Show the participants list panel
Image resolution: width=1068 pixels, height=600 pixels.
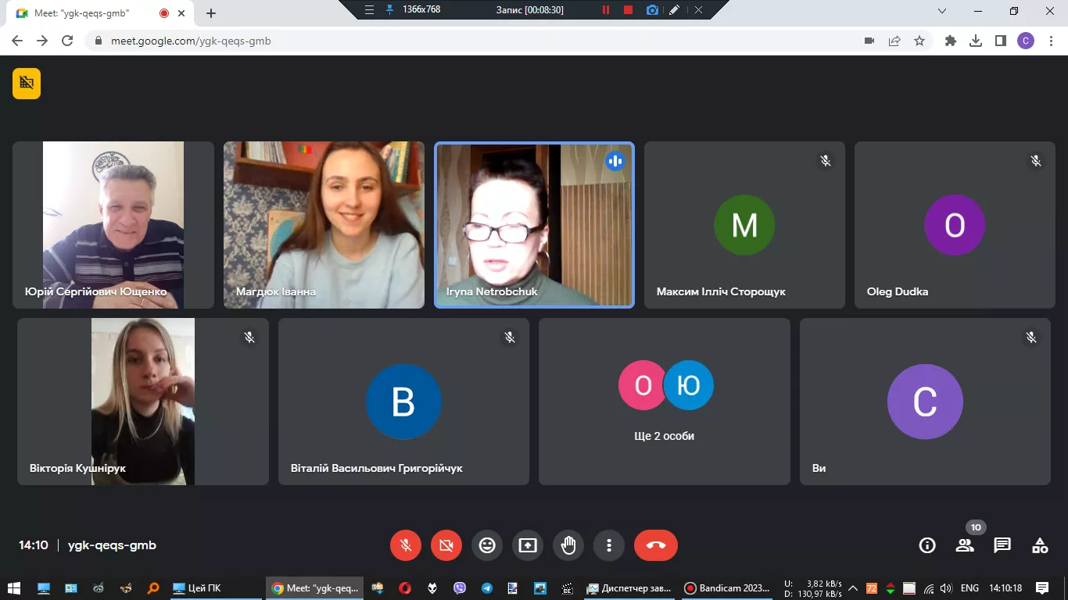pyautogui.click(x=965, y=545)
